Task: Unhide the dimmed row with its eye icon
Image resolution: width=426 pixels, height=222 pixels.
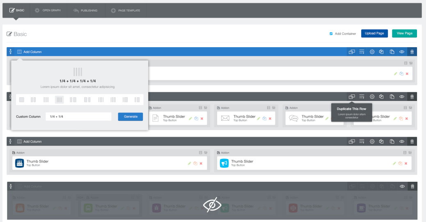Action: click(x=402, y=186)
